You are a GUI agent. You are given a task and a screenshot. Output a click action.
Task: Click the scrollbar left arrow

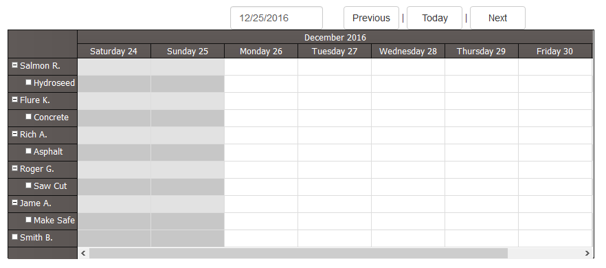[x=83, y=254]
